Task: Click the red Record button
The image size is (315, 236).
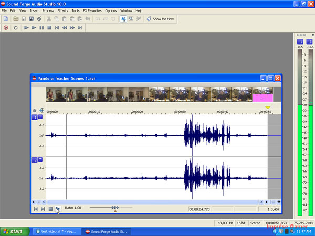Action: pyautogui.click(x=6, y=28)
